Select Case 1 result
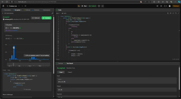181x99 pixels. [61, 72]
